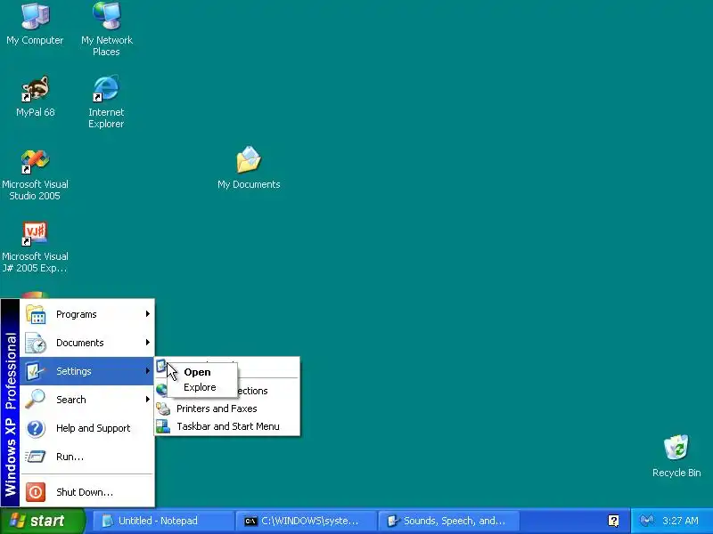Select the My Network Places icon
This screenshot has width=713, height=534.
coord(106,16)
